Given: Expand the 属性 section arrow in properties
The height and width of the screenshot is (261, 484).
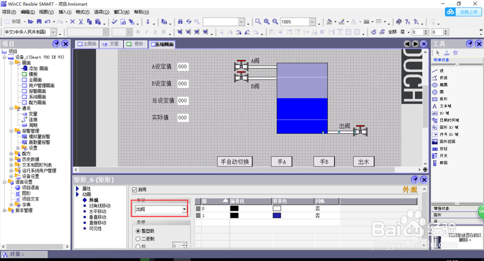Looking at the screenshot, I should pos(77,188).
